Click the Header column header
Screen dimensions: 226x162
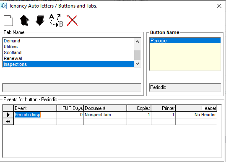[196, 108]
